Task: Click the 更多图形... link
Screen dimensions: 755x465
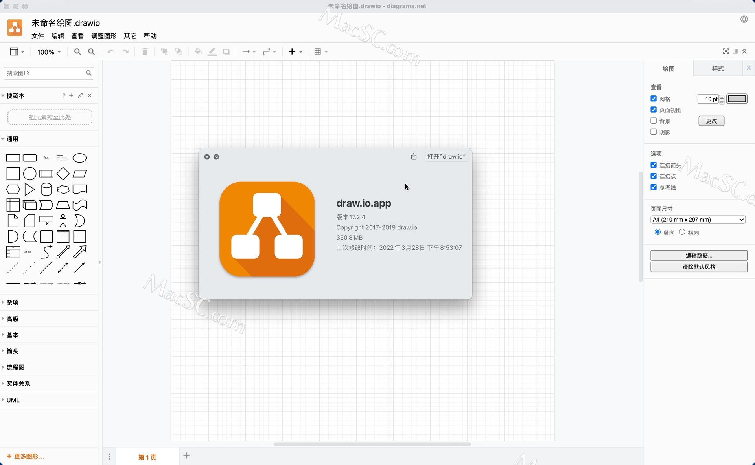Action: point(25,456)
